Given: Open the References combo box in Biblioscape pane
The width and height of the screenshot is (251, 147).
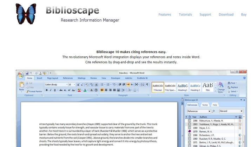Looking at the screenshot, I should point(199,111).
